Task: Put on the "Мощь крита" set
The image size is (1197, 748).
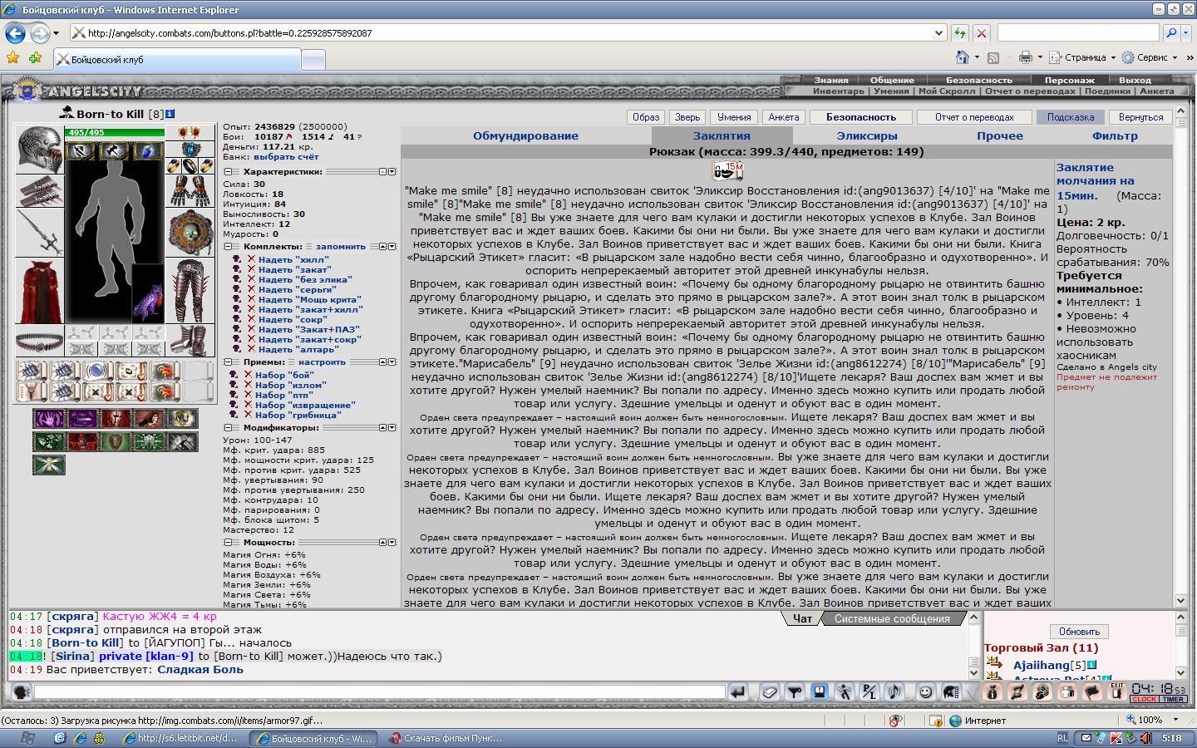Action: tap(309, 299)
